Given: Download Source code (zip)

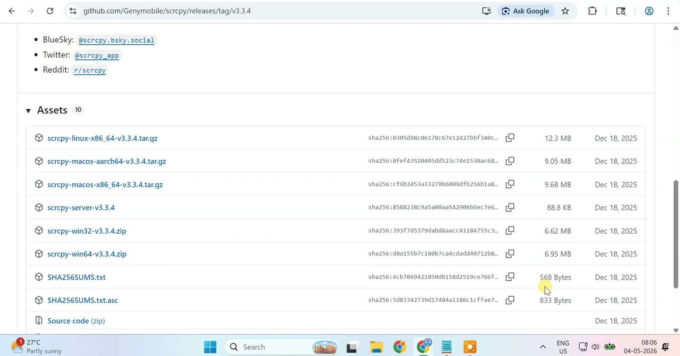Looking at the screenshot, I should [x=76, y=321].
